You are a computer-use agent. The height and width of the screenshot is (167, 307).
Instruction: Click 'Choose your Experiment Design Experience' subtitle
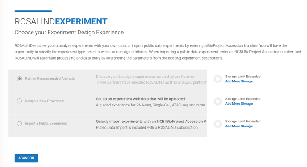(69, 32)
